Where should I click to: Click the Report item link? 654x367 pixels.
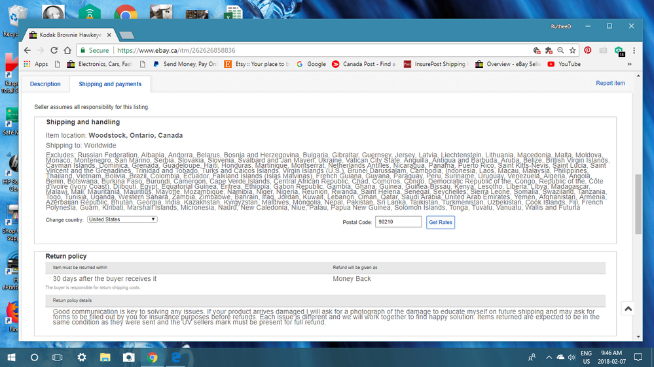coord(610,83)
